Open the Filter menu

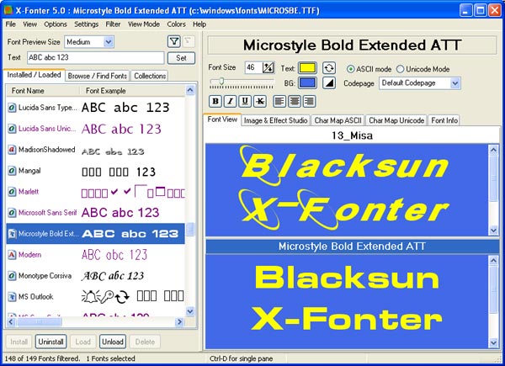pos(113,24)
